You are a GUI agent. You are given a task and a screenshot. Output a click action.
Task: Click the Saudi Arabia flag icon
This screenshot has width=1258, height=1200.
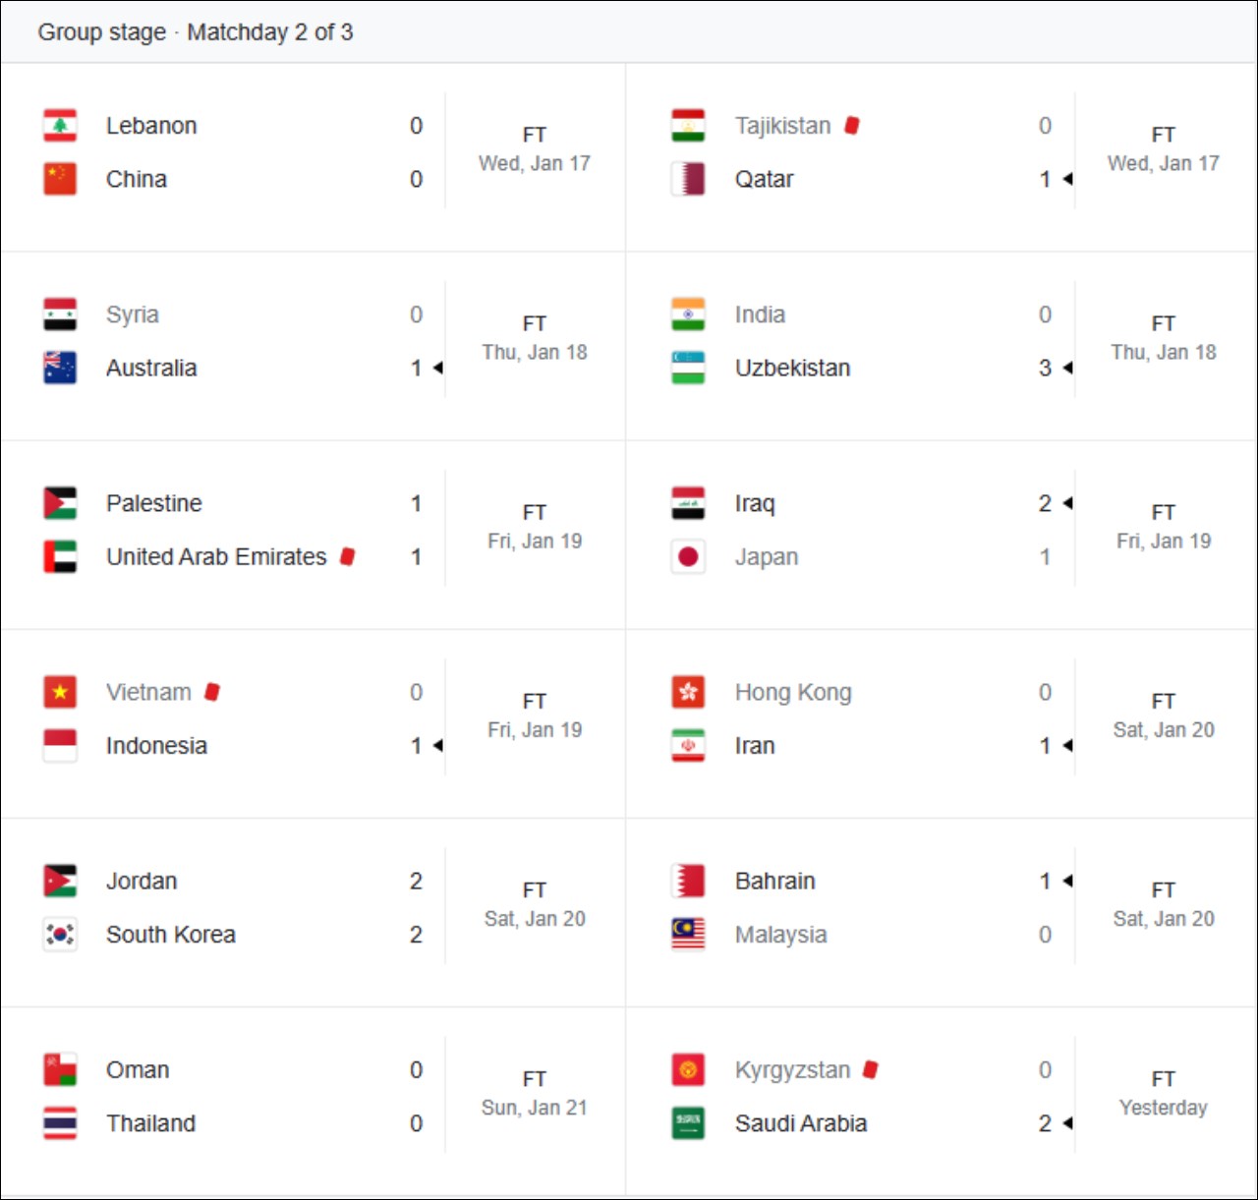click(688, 1123)
